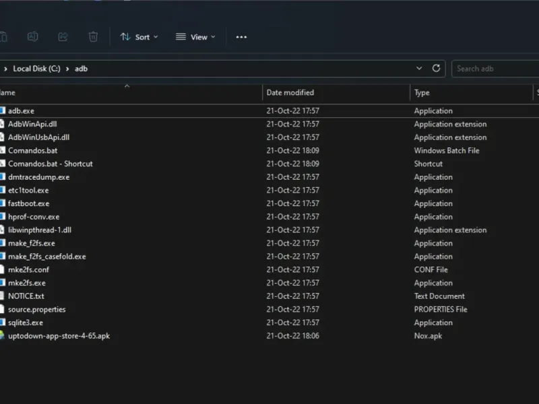Select the hprof-conv.exe file
Image resolution: width=539 pixels, height=404 pixels.
click(34, 217)
